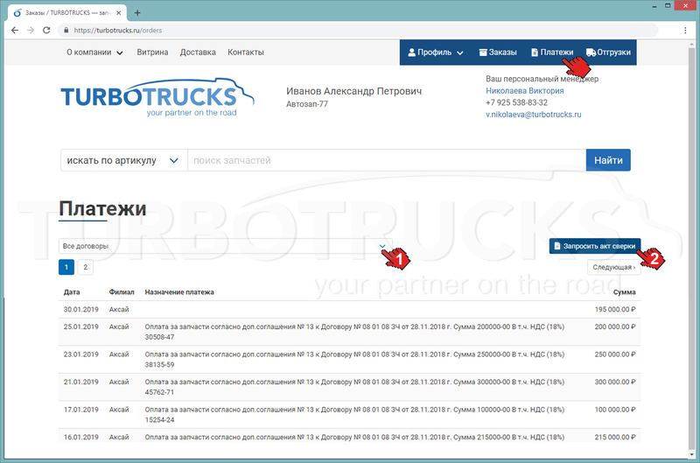Open the Доставка page
The image size is (700, 463).
tap(198, 53)
